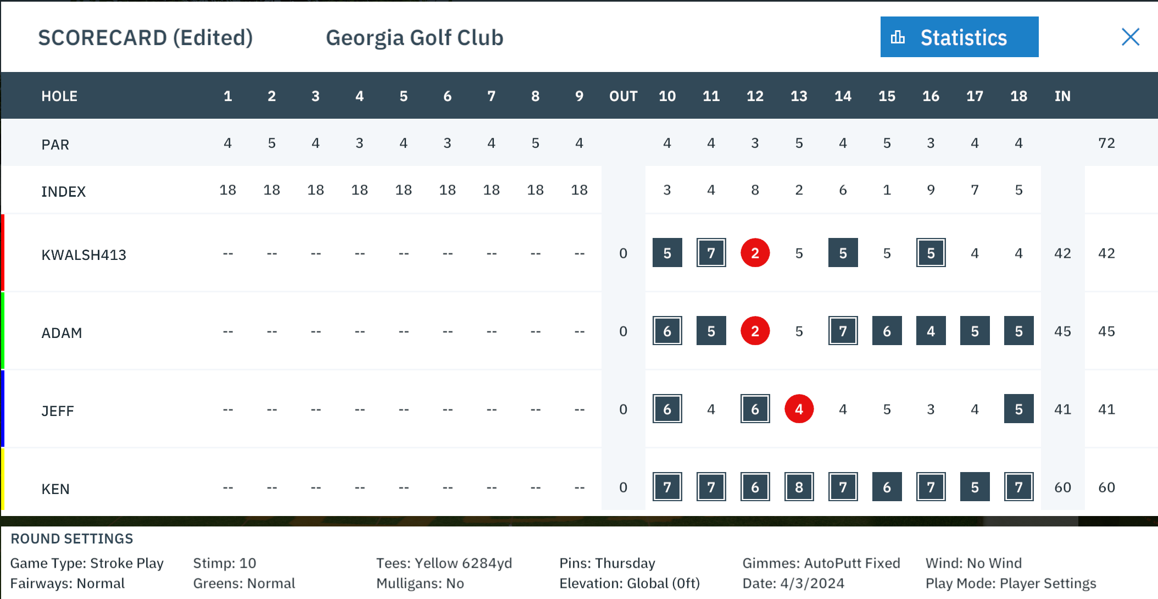The height and width of the screenshot is (599, 1158).
Task: Click the bar chart icon in Statistics button
Action: [x=898, y=37]
